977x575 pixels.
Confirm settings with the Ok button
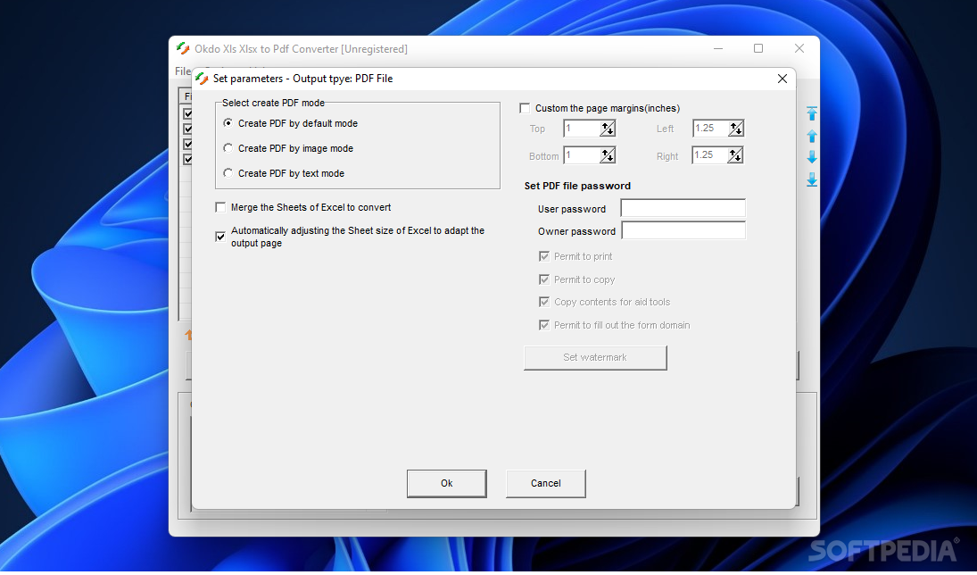pos(447,483)
